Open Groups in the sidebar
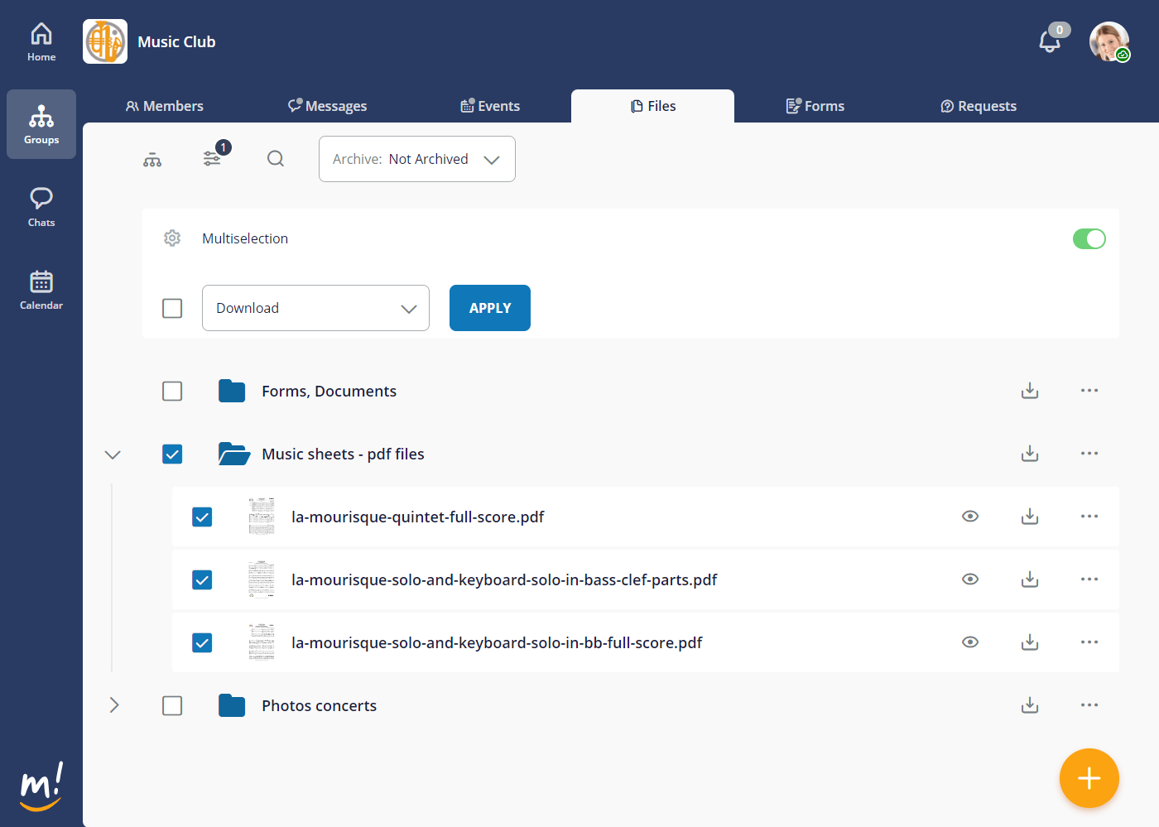The image size is (1159, 827). [x=41, y=124]
